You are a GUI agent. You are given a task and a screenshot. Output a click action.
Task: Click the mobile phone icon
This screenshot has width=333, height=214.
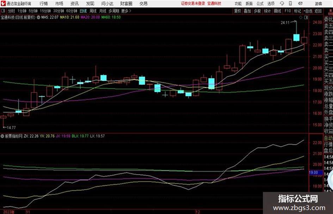point(290,4)
